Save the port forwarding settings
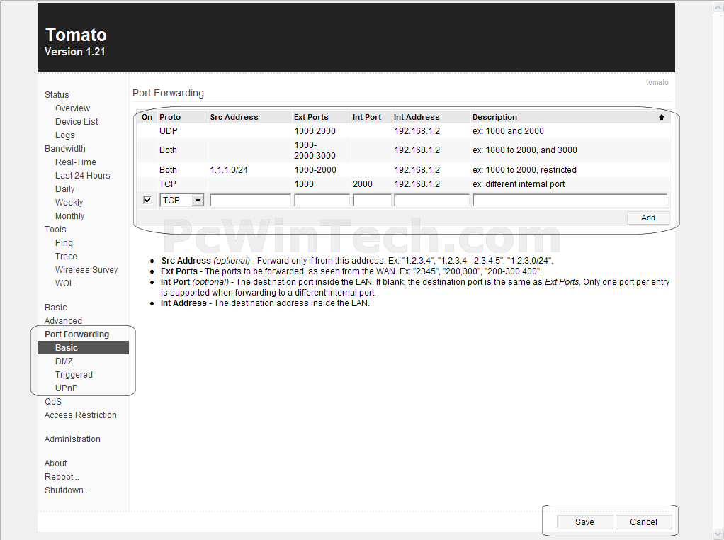 coord(584,522)
